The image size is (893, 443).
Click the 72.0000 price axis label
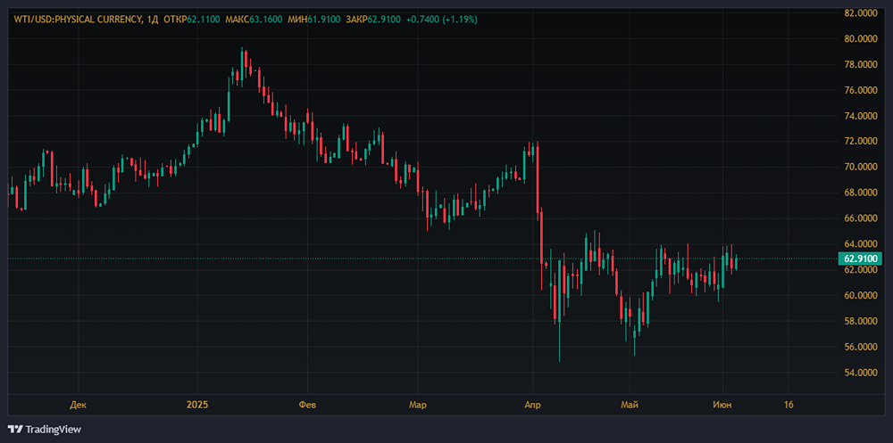click(x=860, y=141)
